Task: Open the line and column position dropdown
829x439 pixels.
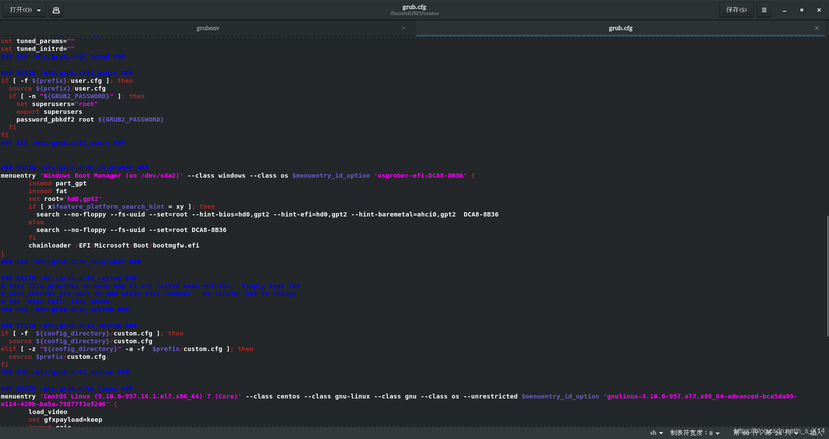Action: [766, 433]
